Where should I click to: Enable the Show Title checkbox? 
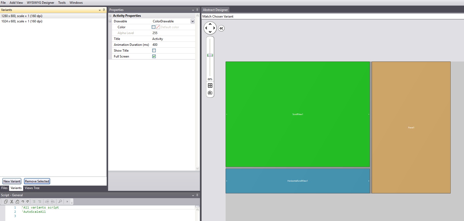154,50
